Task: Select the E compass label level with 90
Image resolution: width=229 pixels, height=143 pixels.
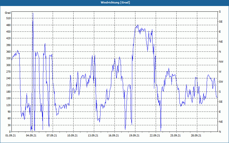Action: (220, 112)
